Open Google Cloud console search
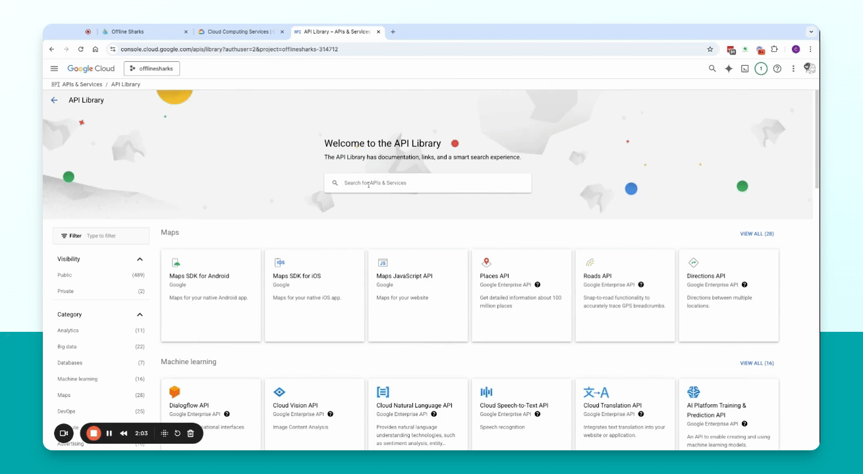 (x=712, y=68)
